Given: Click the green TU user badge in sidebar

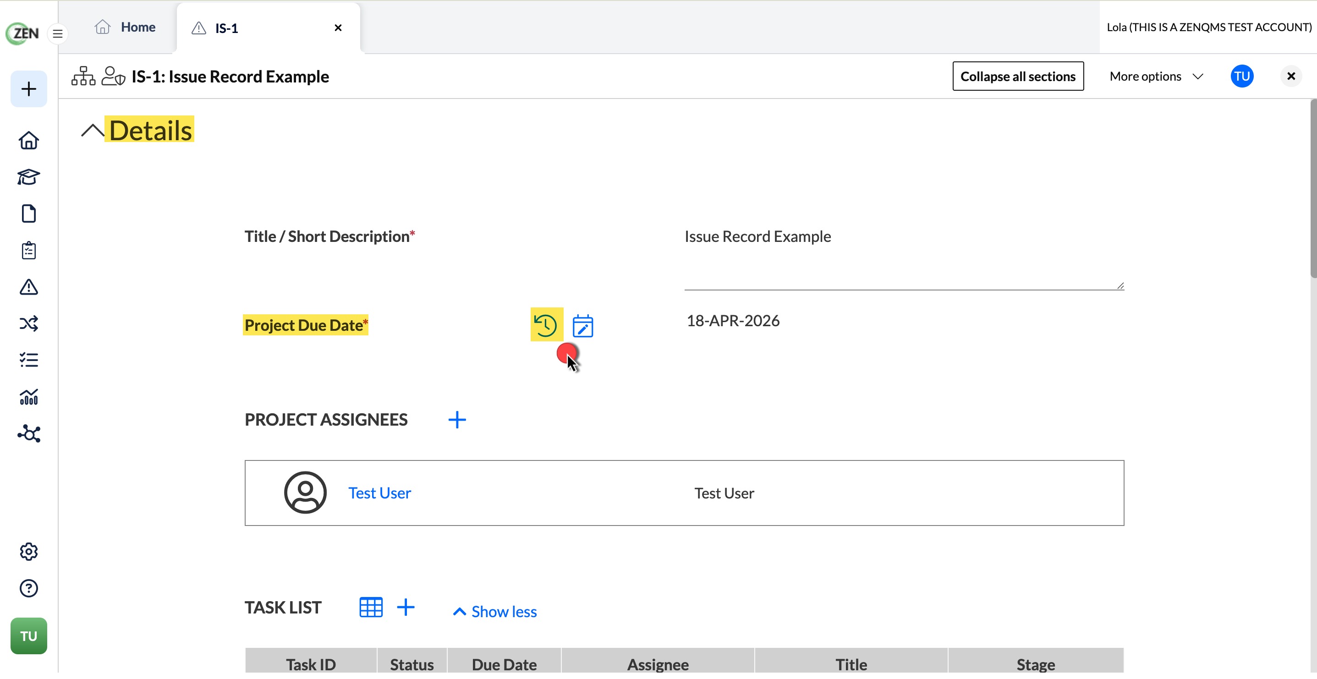Looking at the screenshot, I should tap(28, 636).
